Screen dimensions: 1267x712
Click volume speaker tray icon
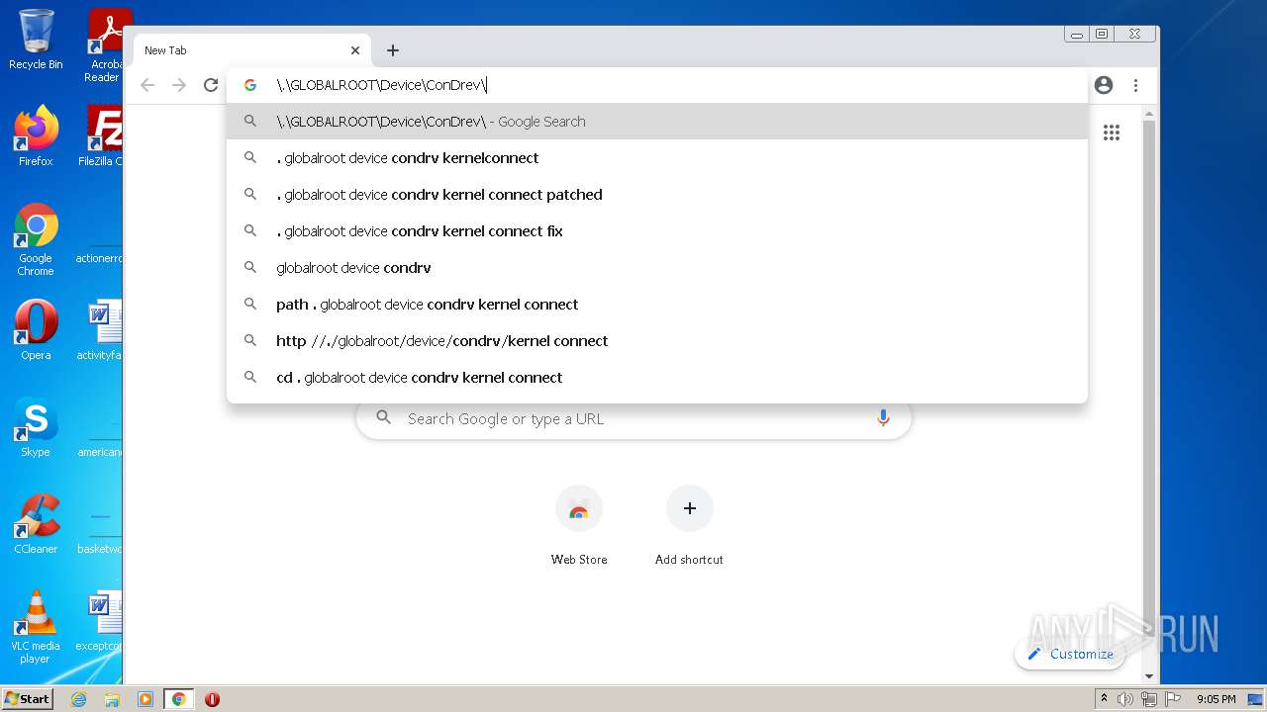coord(1125,699)
